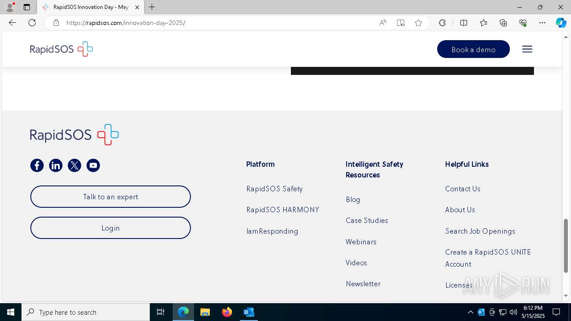Open Windows Start menu
The width and height of the screenshot is (571, 321).
click(x=11, y=312)
